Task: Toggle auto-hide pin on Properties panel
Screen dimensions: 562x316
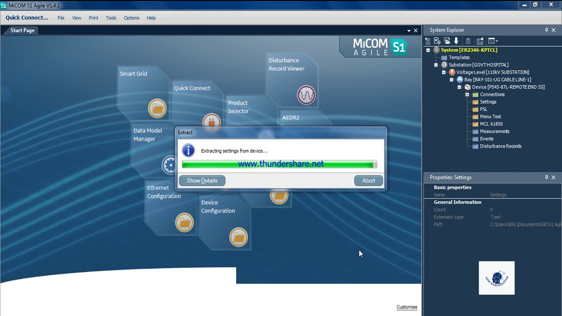Action: click(x=547, y=177)
